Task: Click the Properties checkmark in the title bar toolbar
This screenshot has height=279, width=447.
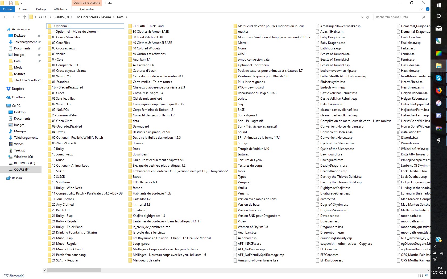Action: point(11,3)
